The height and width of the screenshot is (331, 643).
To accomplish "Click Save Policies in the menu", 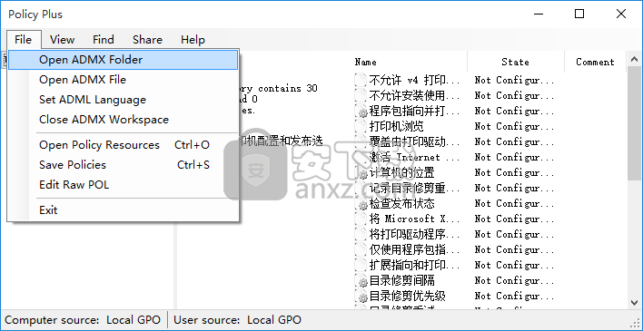I will (123, 165).
